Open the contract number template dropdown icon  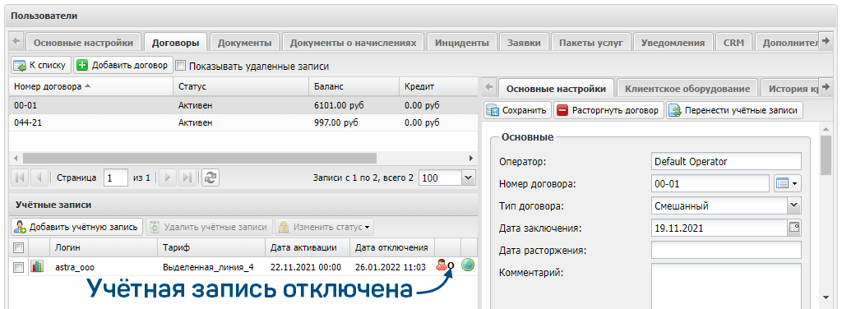tap(787, 183)
